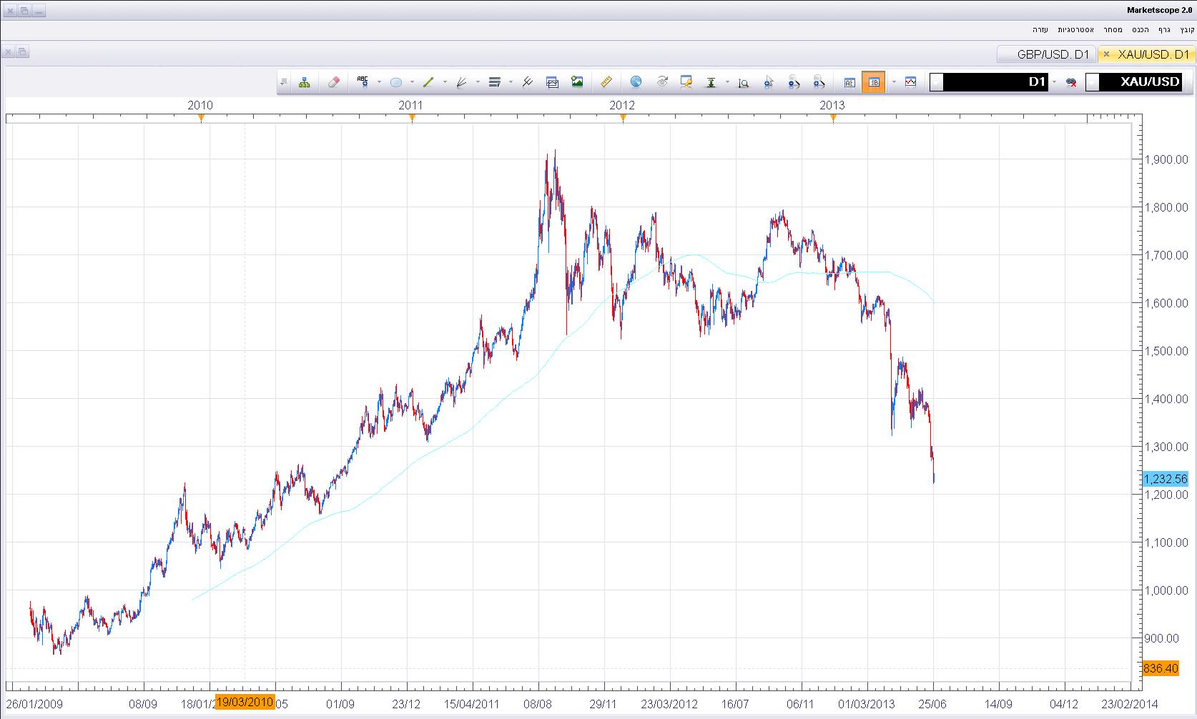Select the fan lines drawing tool

tap(461, 82)
